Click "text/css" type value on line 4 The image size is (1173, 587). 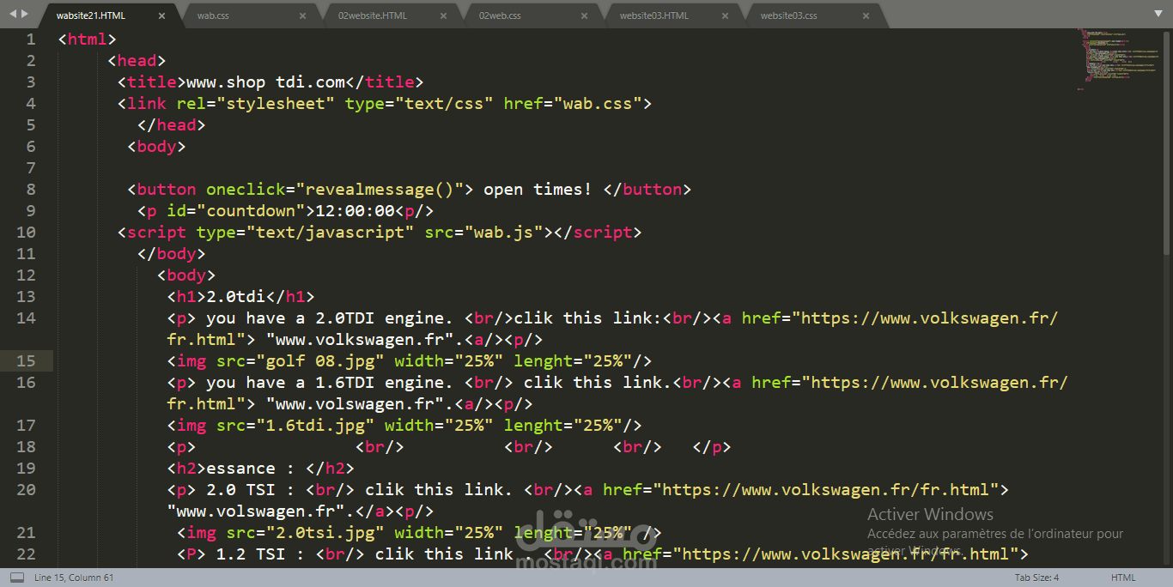443,104
